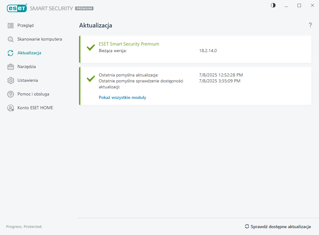319x235 pixels.
Task: Minimize the ESET window
Action: (x=286, y=5)
